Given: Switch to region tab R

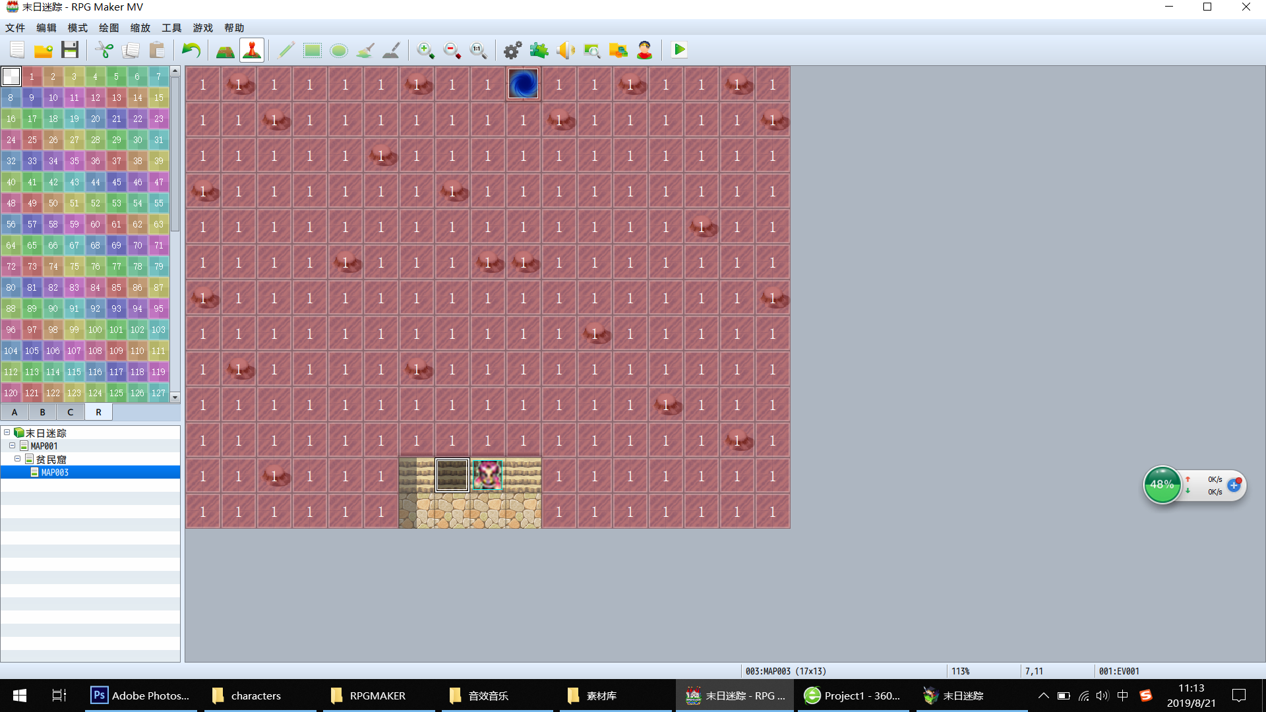Looking at the screenshot, I should coord(99,412).
